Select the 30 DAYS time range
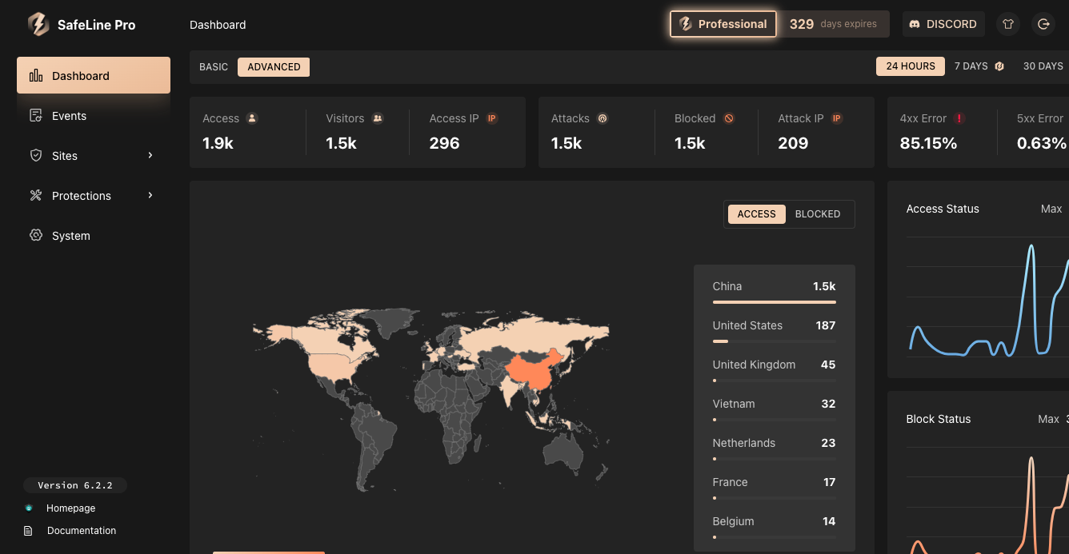 pyautogui.click(x=1043, y=66)
